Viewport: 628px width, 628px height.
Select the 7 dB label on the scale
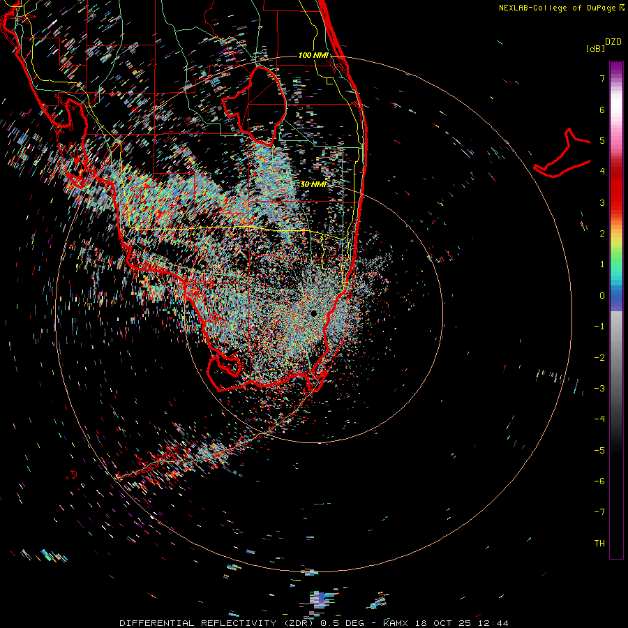pos(602,78)
